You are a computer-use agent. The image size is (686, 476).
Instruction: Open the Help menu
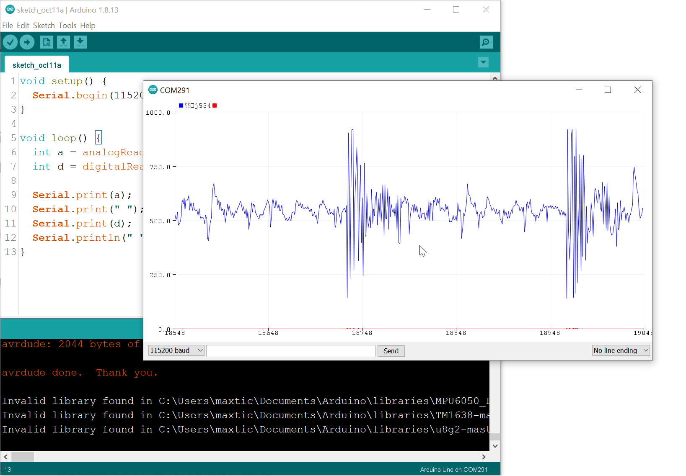(88, 26)
